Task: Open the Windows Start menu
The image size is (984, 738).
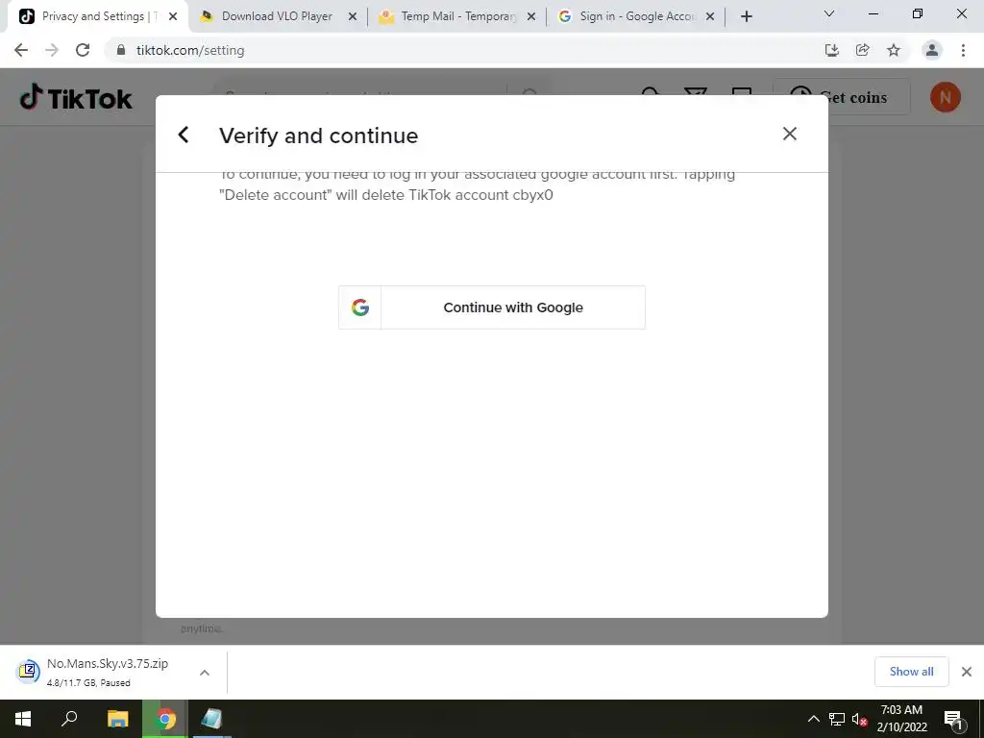Action: point(23,719)
